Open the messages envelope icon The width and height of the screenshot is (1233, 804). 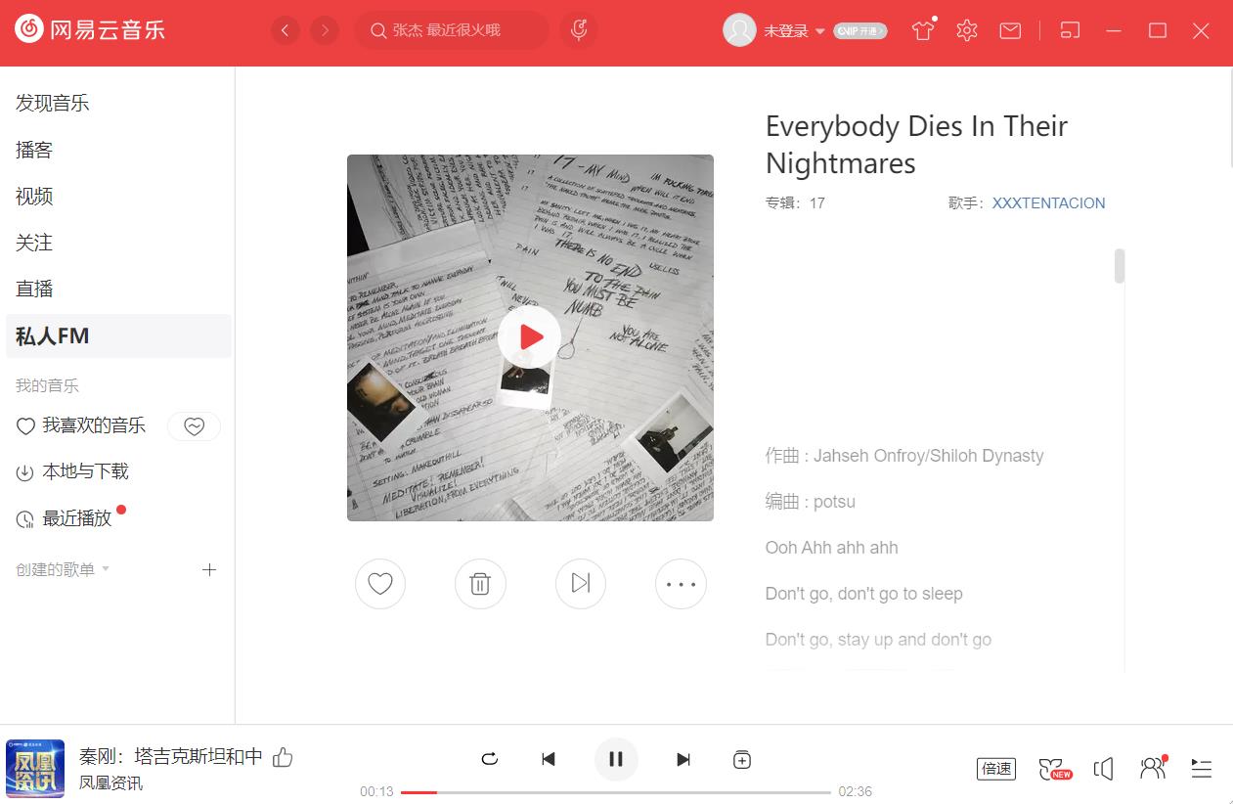(1010, 31)
